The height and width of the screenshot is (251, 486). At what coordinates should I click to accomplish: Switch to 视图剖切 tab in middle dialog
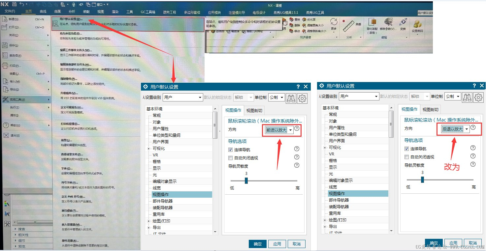[254, 111]
